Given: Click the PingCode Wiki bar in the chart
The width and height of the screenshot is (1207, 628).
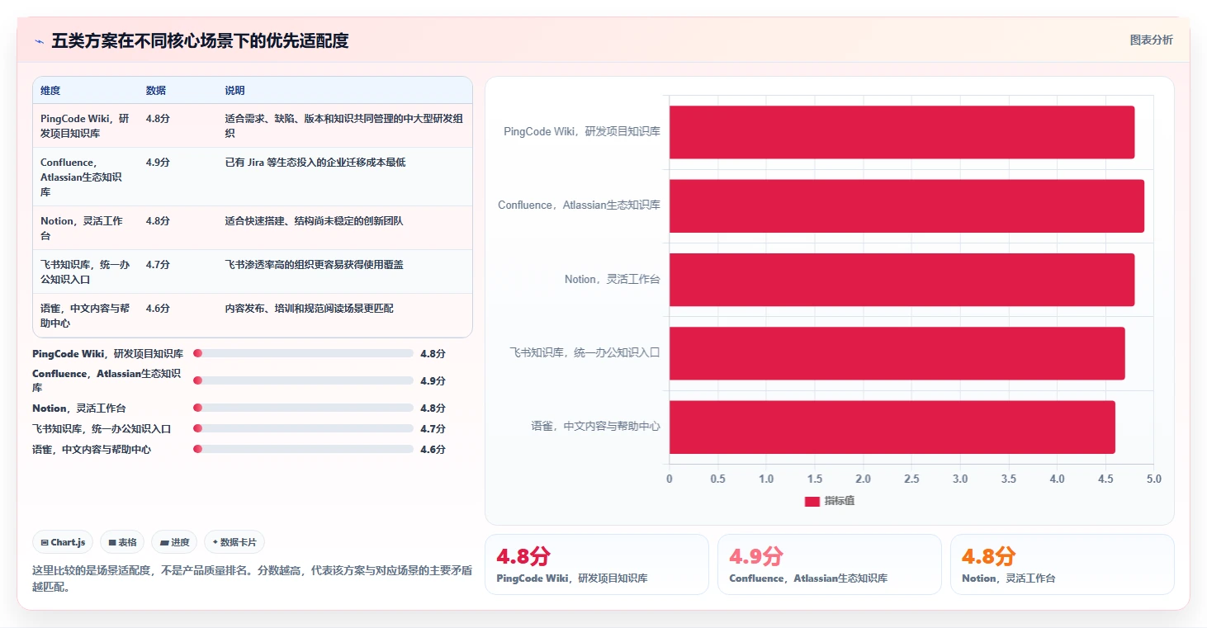Looking at the screenshot, I should (x=902, y=132).
